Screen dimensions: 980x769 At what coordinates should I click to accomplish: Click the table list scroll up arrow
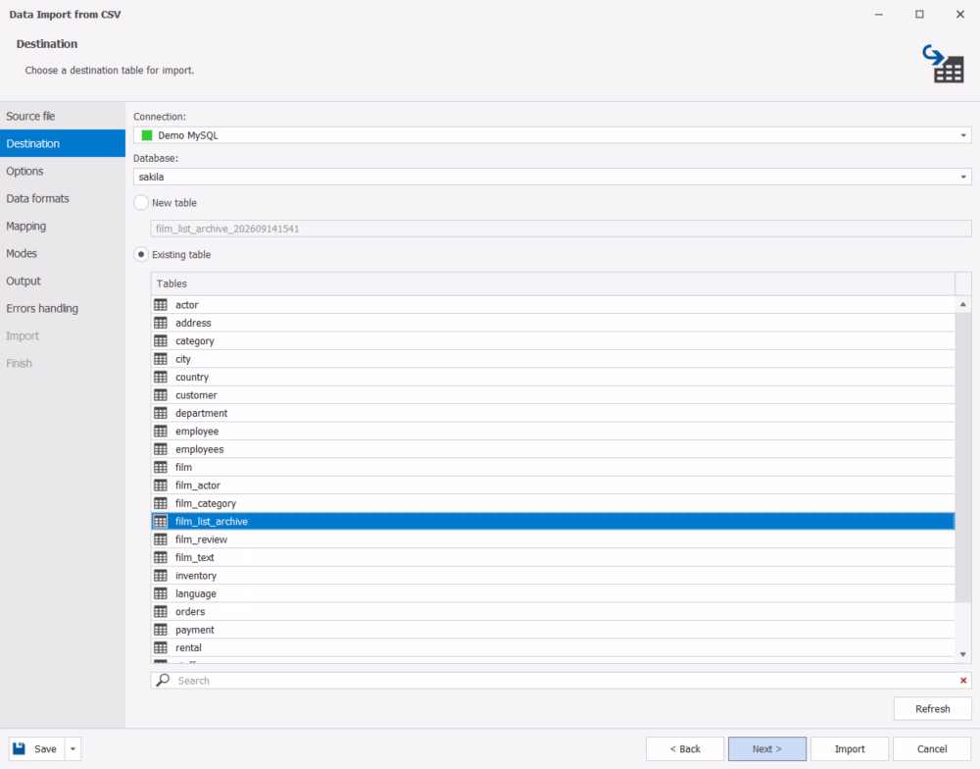coord(963,304)
